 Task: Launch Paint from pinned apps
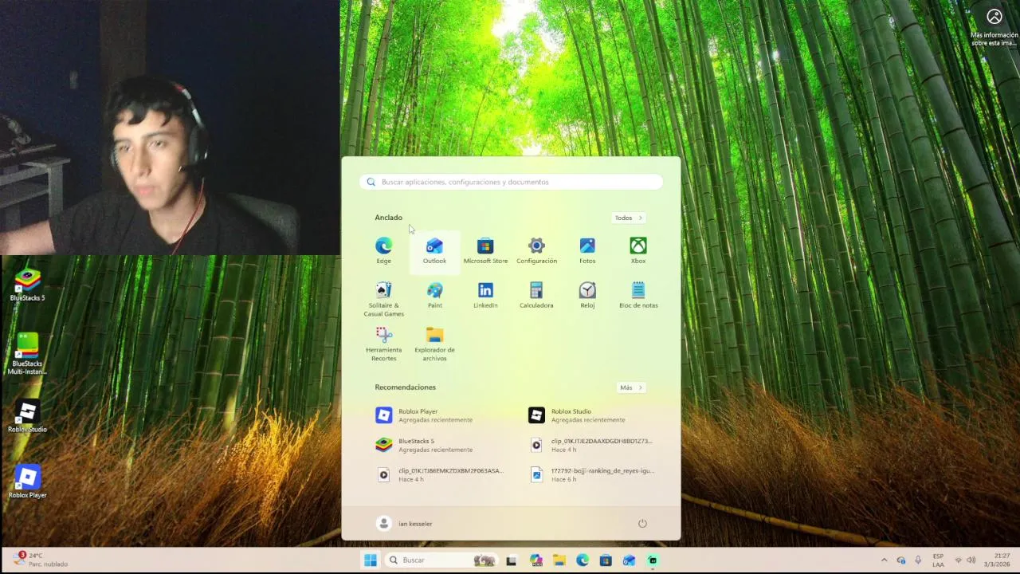coord(434,295)
